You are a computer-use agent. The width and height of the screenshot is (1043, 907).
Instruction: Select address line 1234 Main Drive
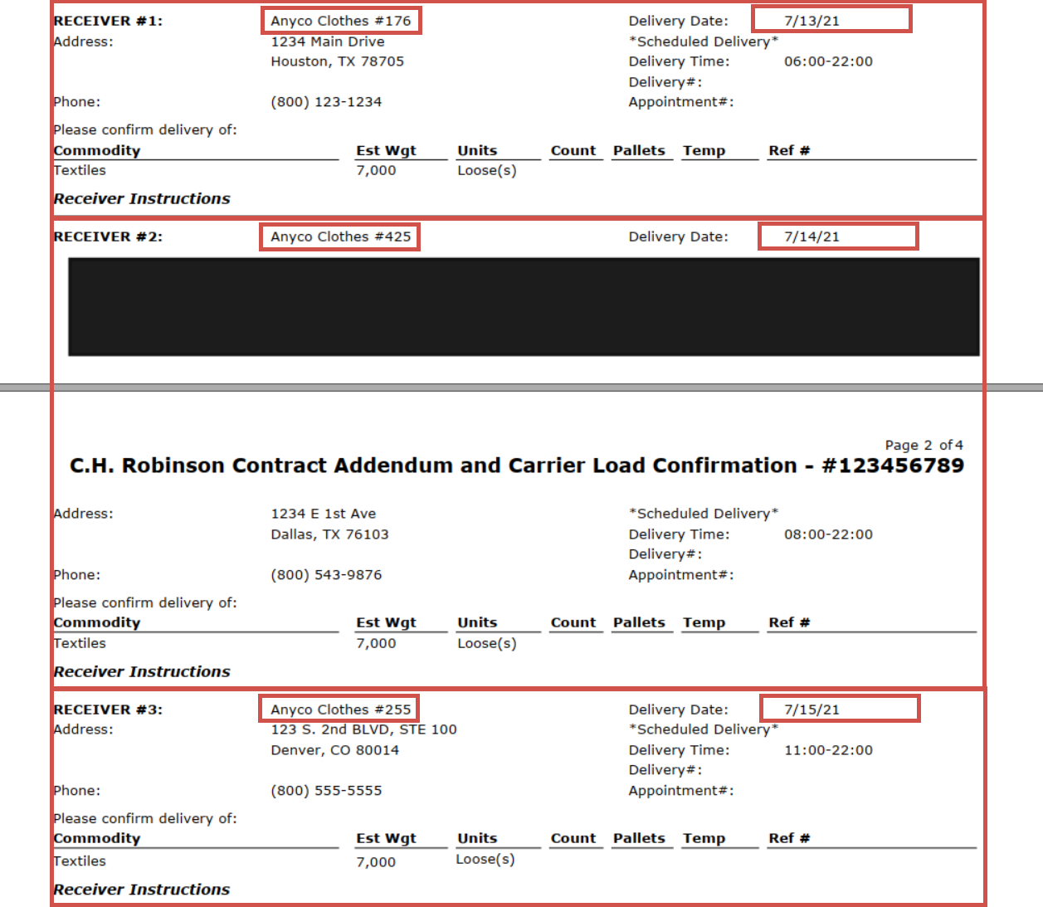click(x=328, y=41)
